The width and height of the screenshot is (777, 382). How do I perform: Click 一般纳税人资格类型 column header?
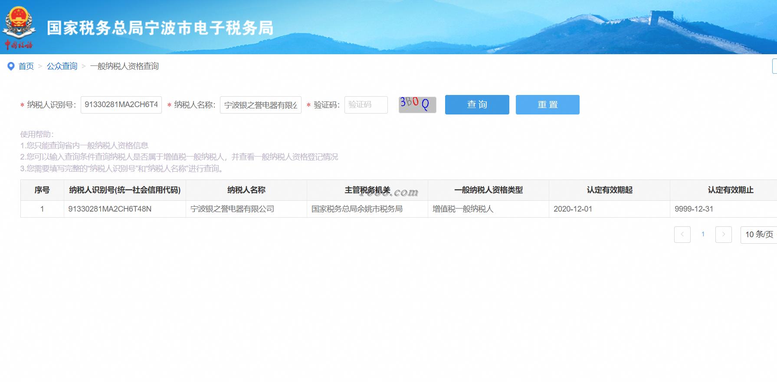click(488, 190)
